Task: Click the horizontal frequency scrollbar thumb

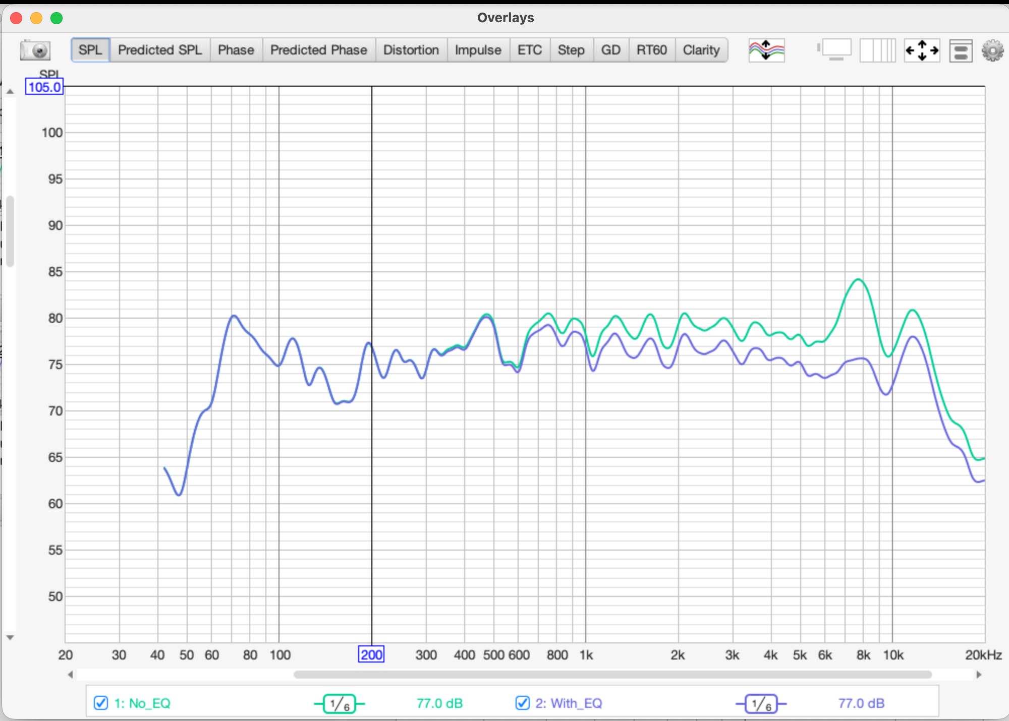Action: [612, 674]
